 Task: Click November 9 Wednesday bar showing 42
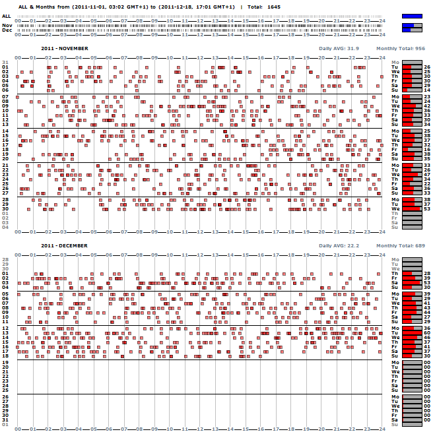click(x=412, y=106)
